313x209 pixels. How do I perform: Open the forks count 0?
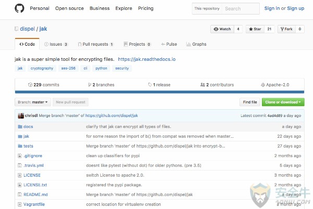pyautogui.click(x=300, y=29)
